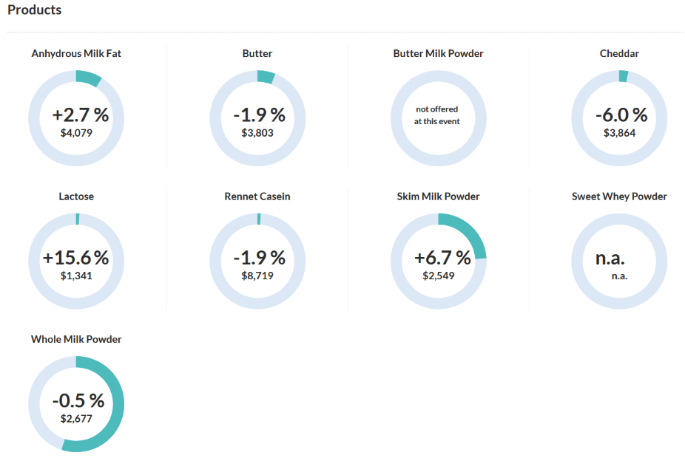Select the Lactose product title
The image size is (685, 458).
pos(76,196)
